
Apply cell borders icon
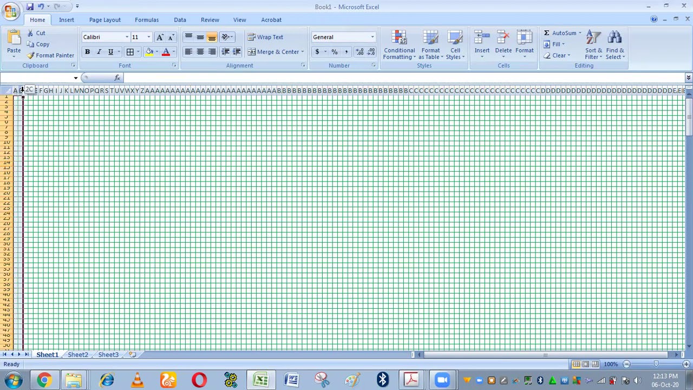point(130,52)
